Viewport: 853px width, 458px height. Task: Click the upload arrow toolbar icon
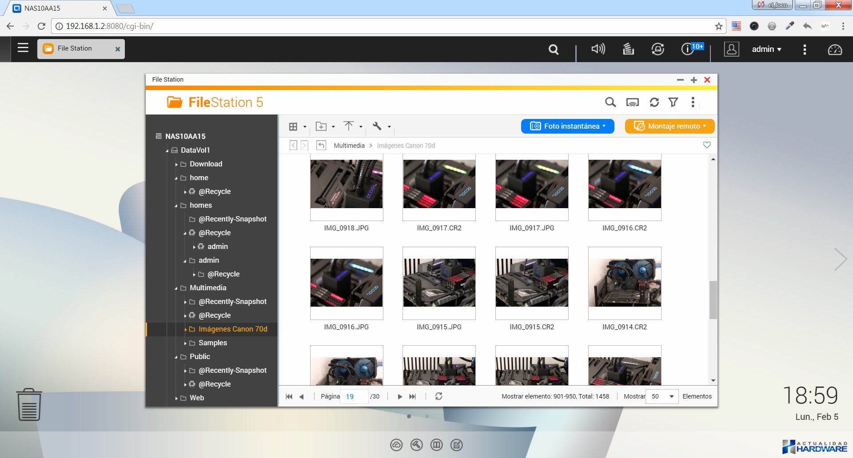click(349, 126)
